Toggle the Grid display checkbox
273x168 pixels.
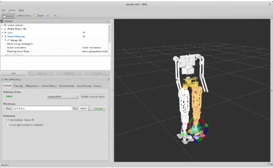(x=84, y=33)
